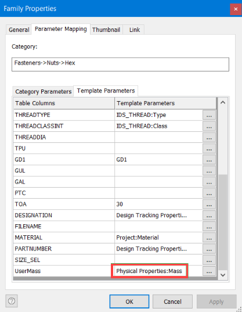Click scrollbar down arrow in table

(223, 275)
